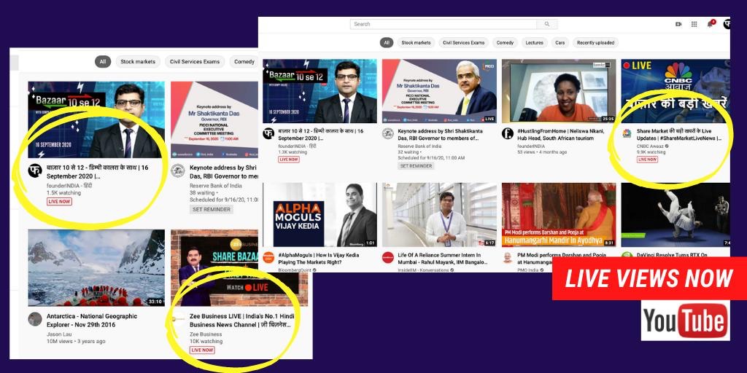Select the Recently uploaded filter chip

point(595,42)
